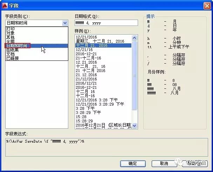Click the 字段表达式 text box
213x172 pixels.
[106, 147]
